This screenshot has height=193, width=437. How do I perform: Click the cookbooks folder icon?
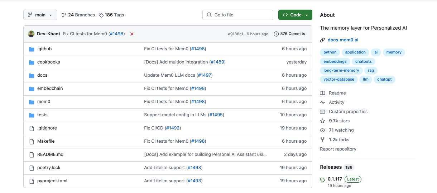31,62
